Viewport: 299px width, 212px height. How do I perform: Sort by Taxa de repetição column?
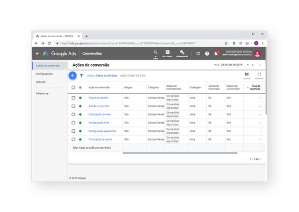click(255, 87)
